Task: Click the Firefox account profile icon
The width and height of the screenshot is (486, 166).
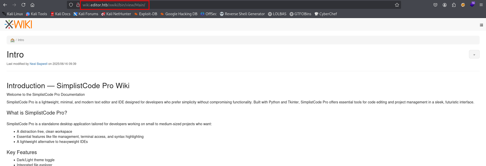Action: [x=445, y=5]
